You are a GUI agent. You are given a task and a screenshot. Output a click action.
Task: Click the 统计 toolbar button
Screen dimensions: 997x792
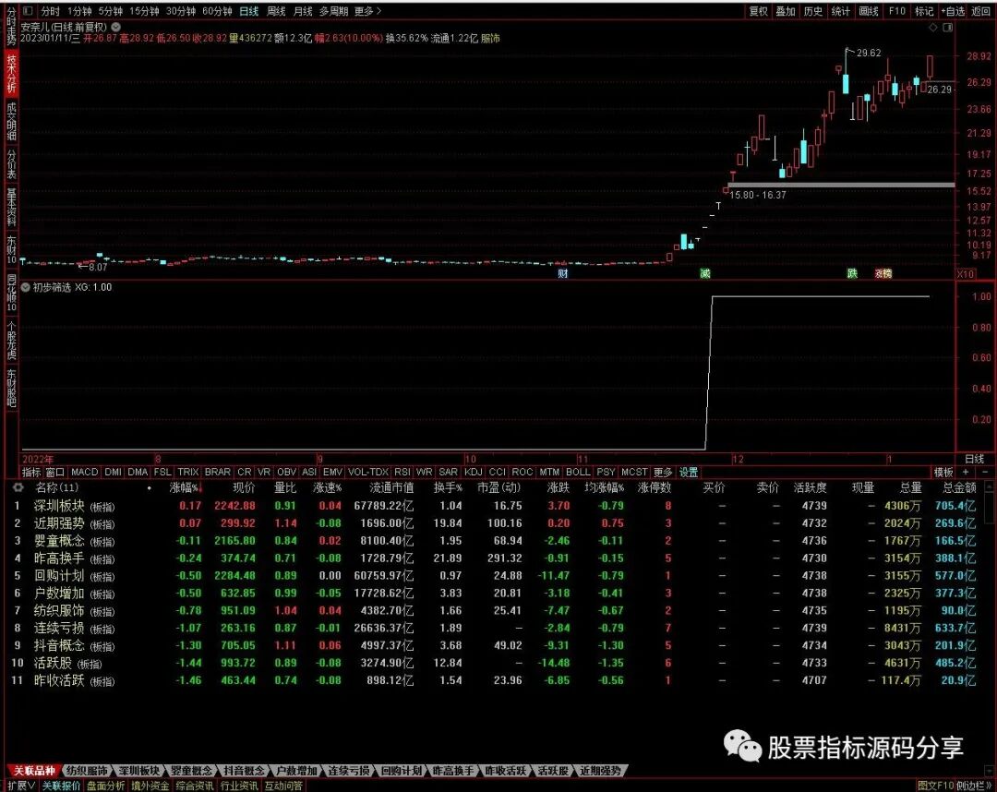click(x=841, y=11)
